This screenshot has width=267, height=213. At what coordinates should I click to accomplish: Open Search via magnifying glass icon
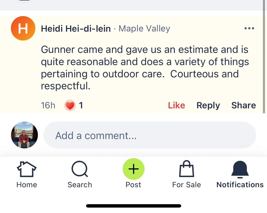pyautogui.click(x=80, y=169)
